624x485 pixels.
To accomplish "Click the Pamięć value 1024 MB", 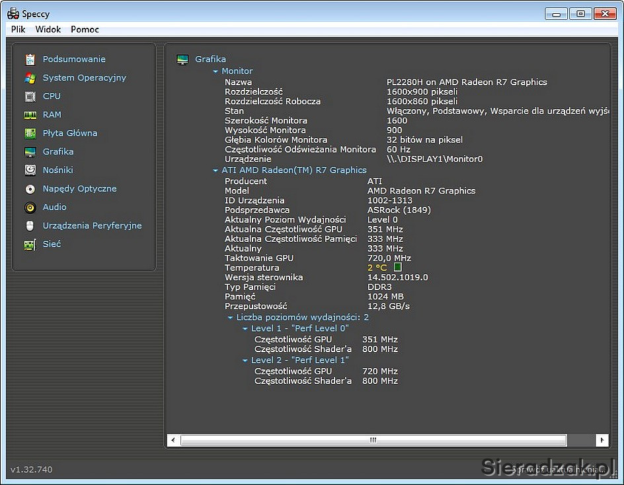I will [385, 297].
